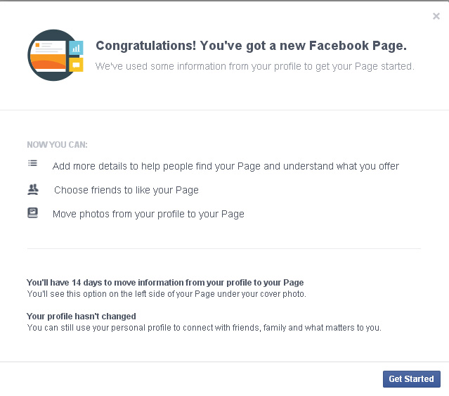The height and width of the screenshot is (396, 449).
Task: Click the list icon for adding details
Action: coord(32,163)
